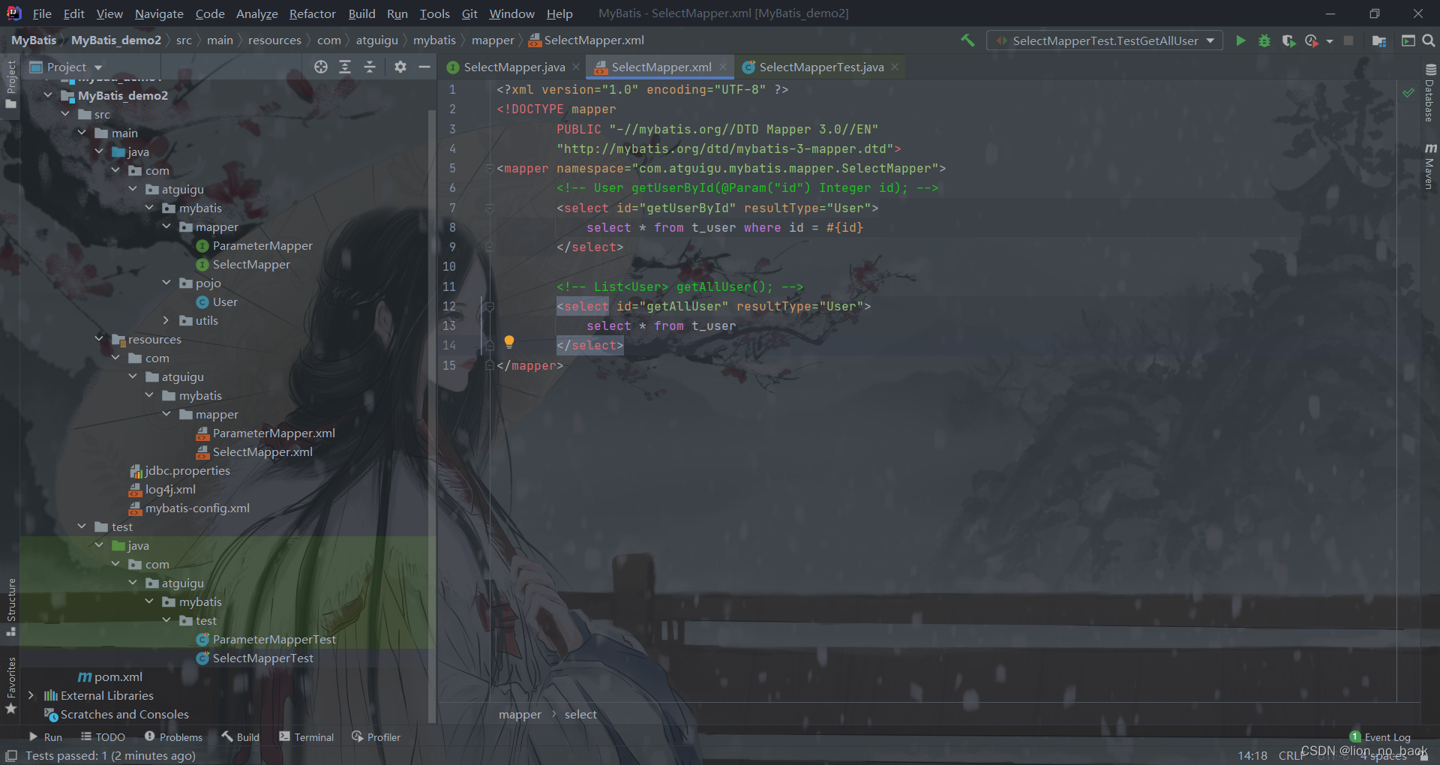Click the Stop process square icon
The width and height of the screenshot is (1440, 765).
click(x=1348, y=40)
